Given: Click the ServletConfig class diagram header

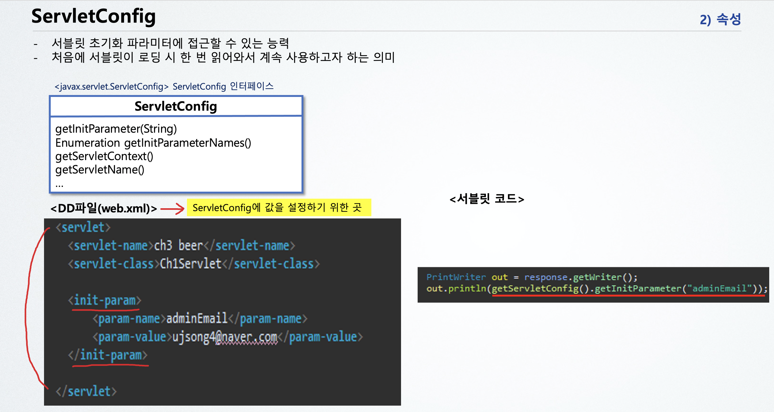Looking at the screenshot, I should [176, 106].
